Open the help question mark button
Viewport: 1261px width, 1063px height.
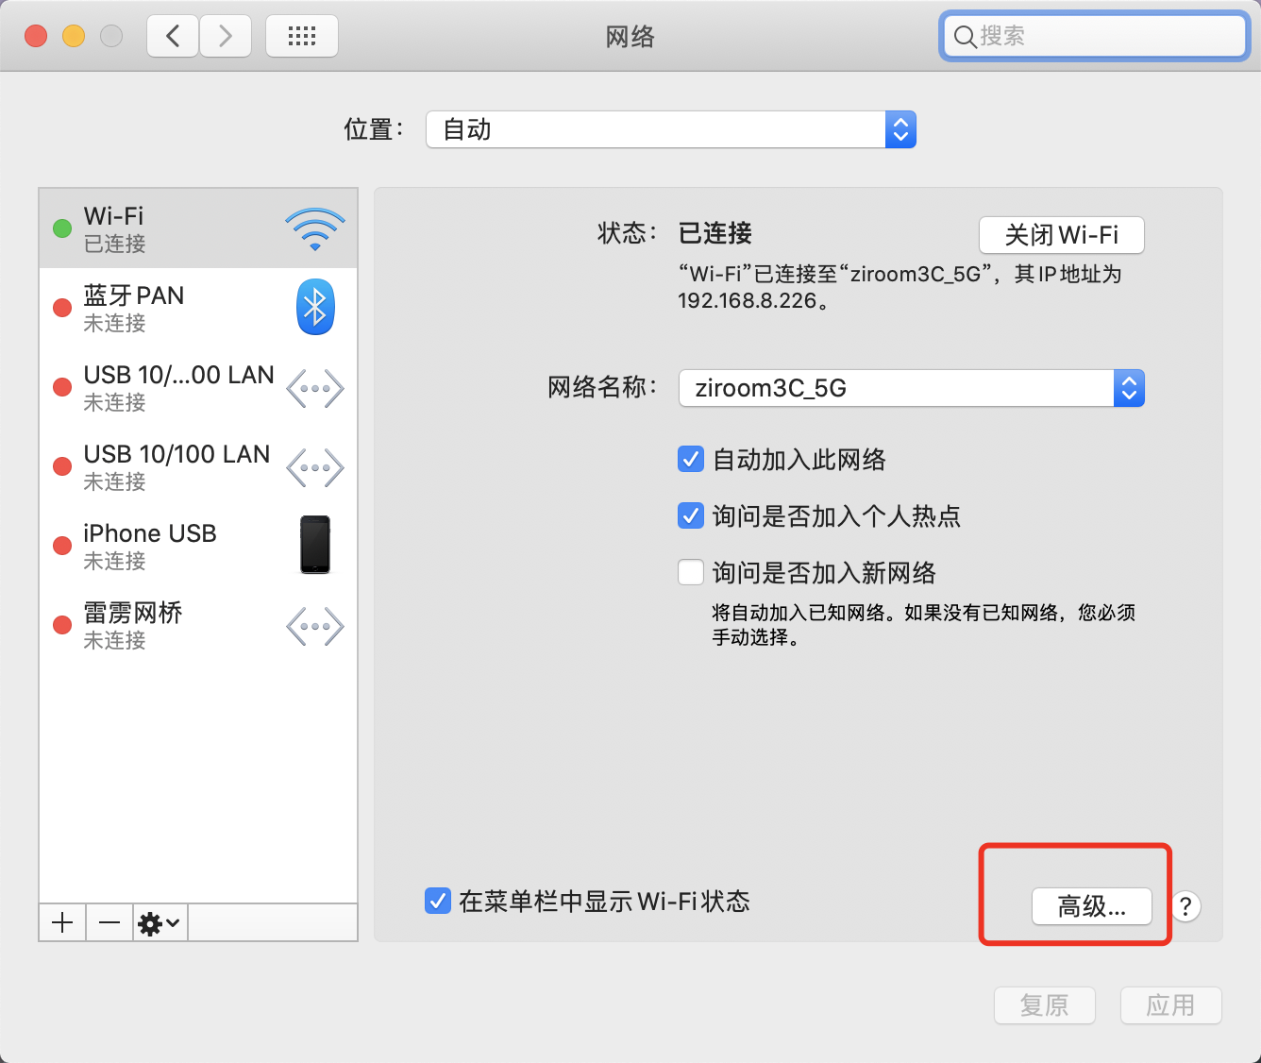coord(1185,906)
